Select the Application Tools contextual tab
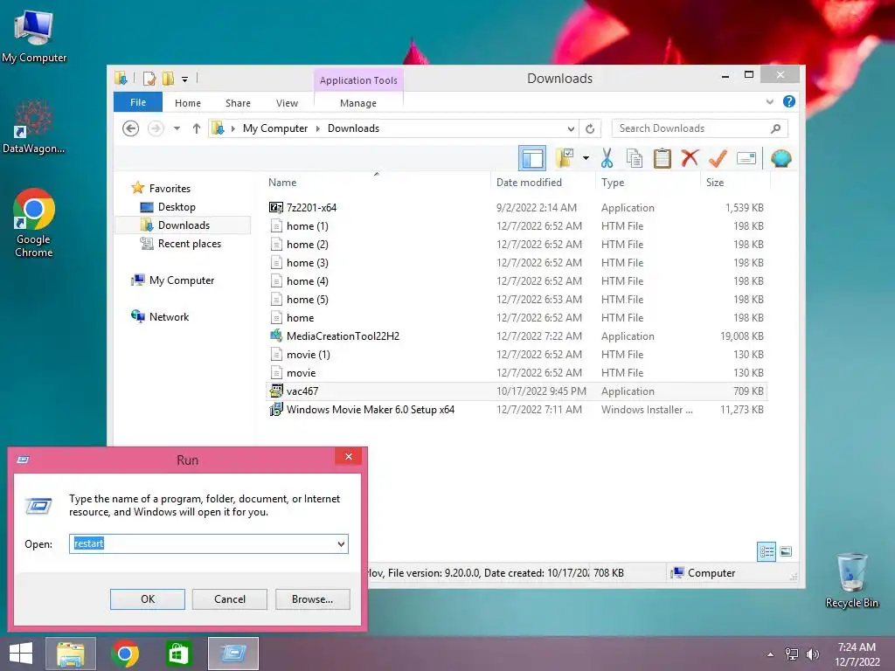The height and width of the screenshot is (671, 895). click(x=358, y=80)
